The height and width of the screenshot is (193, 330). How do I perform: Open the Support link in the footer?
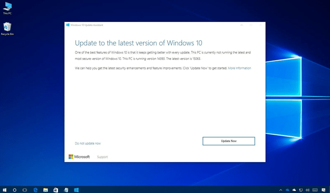[x=102, y=157]
